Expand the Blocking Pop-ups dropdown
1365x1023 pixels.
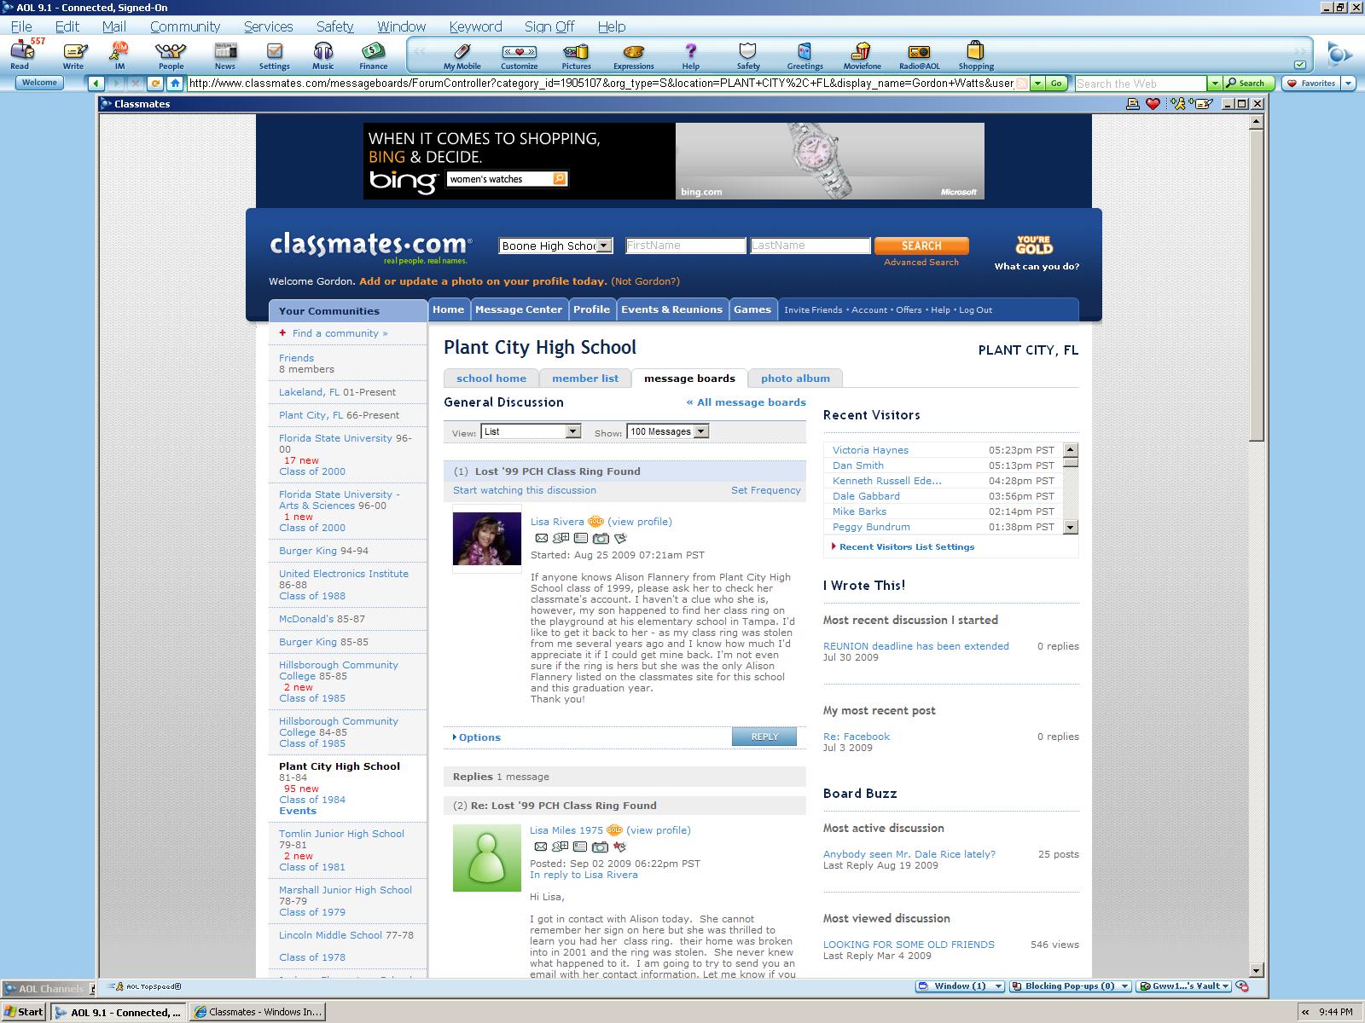(1125, 986)
